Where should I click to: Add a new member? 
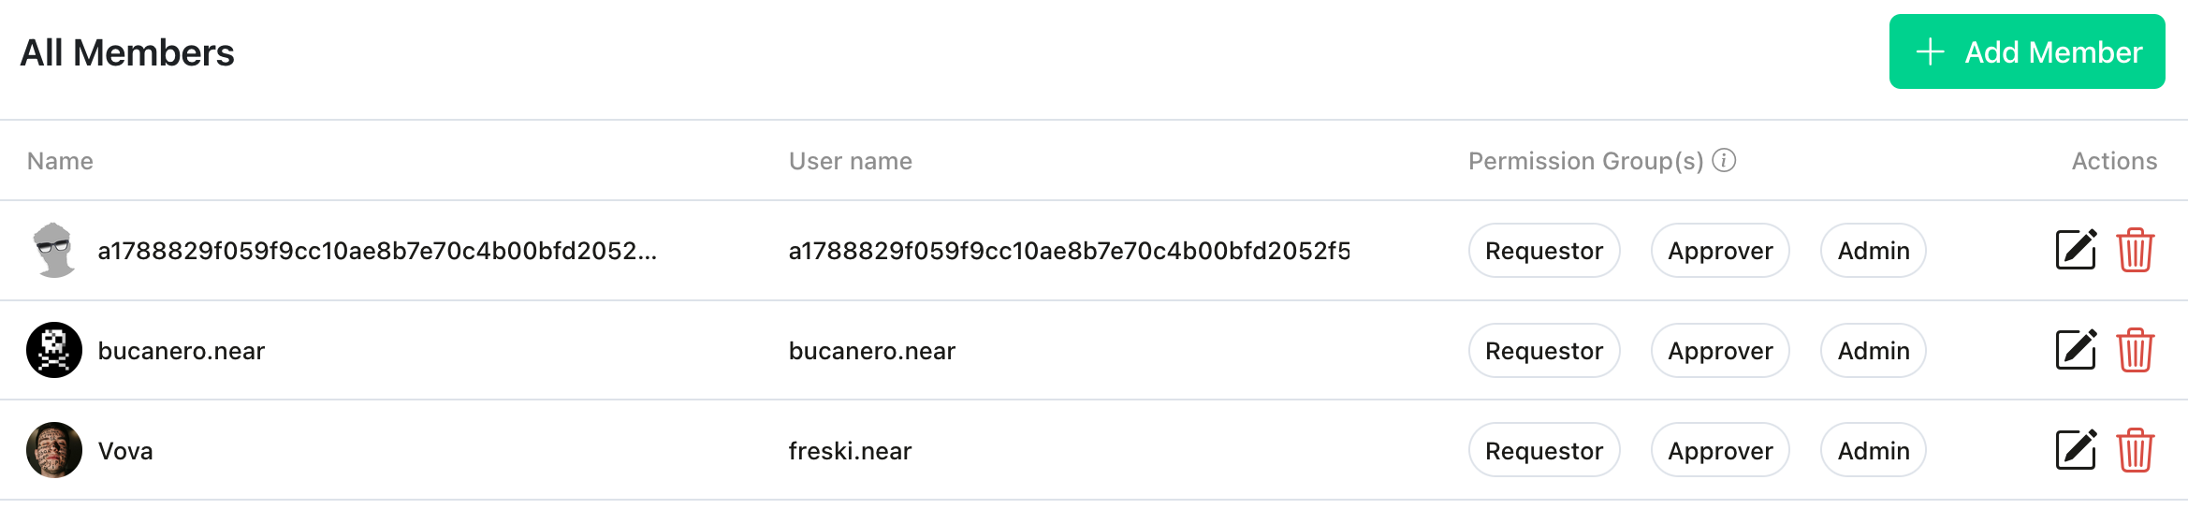[2027, 51]
